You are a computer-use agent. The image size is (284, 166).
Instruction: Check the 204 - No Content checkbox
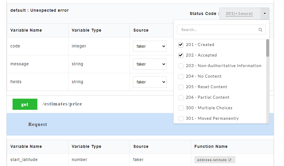click(181, 76)
